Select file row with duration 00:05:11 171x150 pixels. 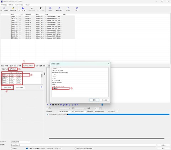(x=38, y=16)
